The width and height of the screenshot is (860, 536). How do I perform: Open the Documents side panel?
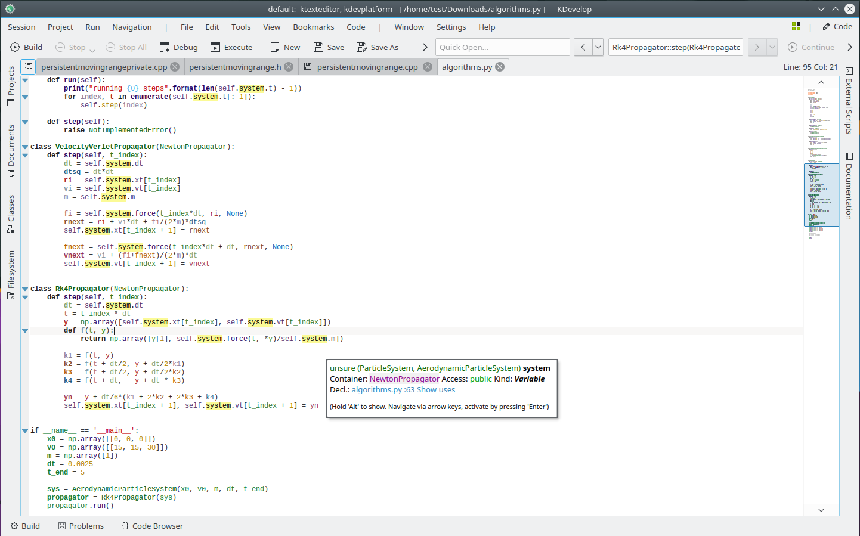coord(11,151)
